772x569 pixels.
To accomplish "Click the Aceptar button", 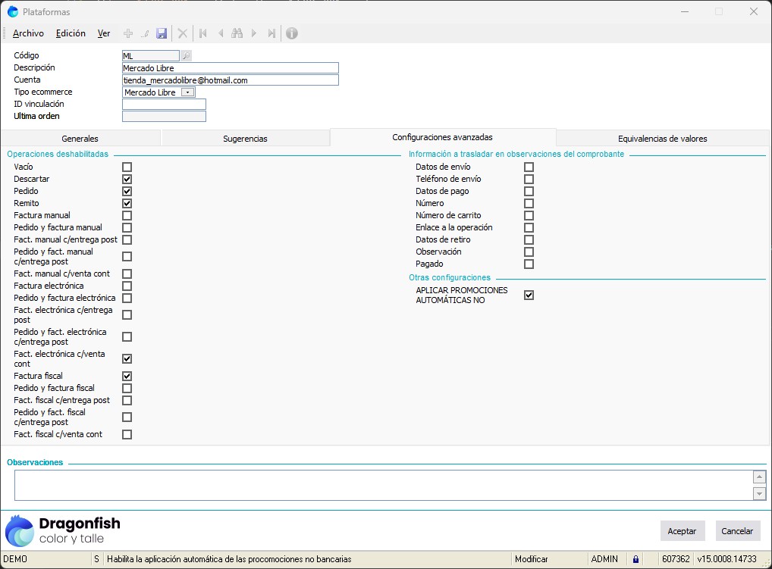I will click(x=682, y=531).
